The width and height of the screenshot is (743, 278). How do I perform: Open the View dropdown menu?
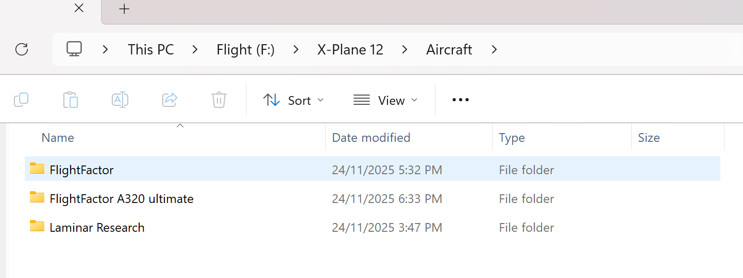pos(385,100)
